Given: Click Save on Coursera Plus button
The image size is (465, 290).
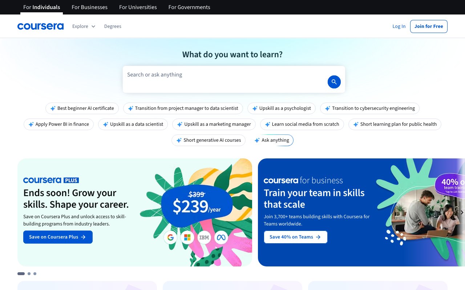Looking at the screenshot, I should [x=58, y=237].
